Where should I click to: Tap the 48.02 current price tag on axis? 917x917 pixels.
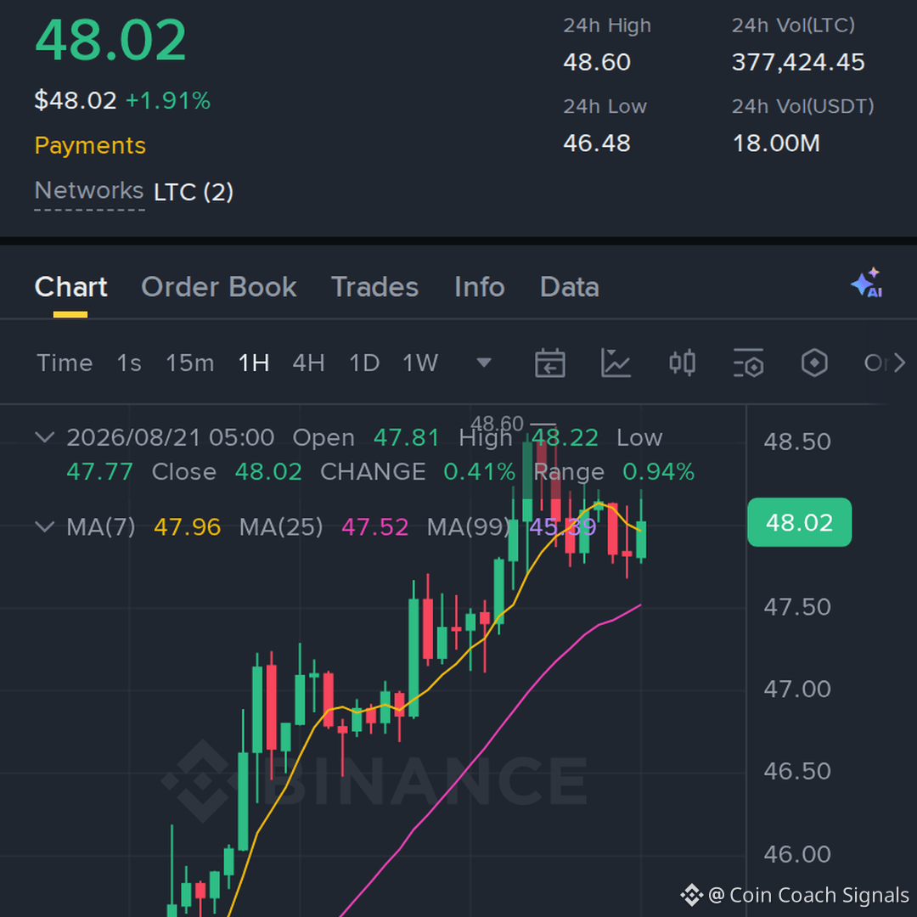pos(800,522)
